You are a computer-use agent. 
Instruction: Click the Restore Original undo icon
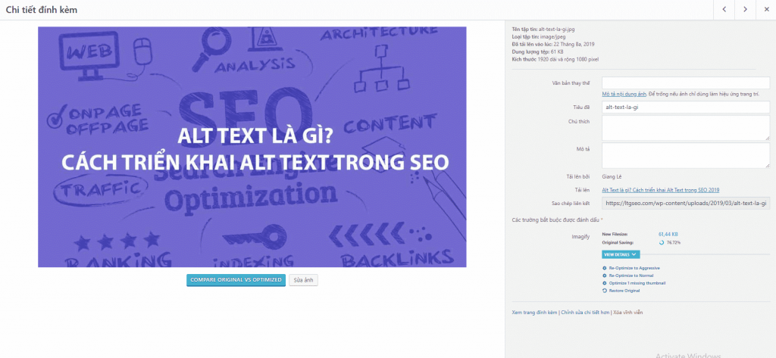604,291
